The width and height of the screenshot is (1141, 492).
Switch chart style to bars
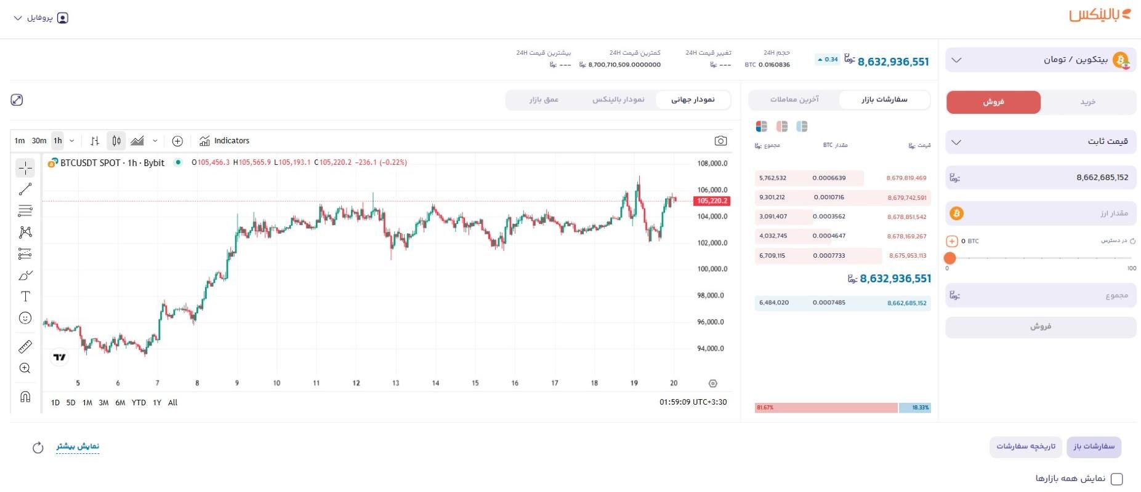tap(95, 141)
